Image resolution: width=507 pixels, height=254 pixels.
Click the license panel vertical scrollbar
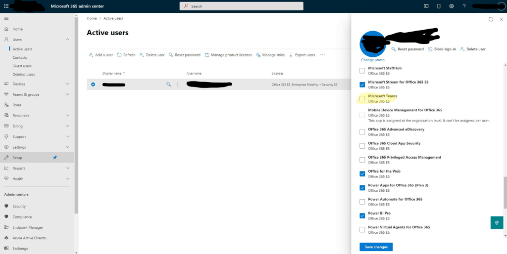(505, 193)
